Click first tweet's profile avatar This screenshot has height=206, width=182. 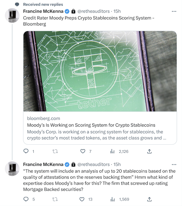[12, 15]
